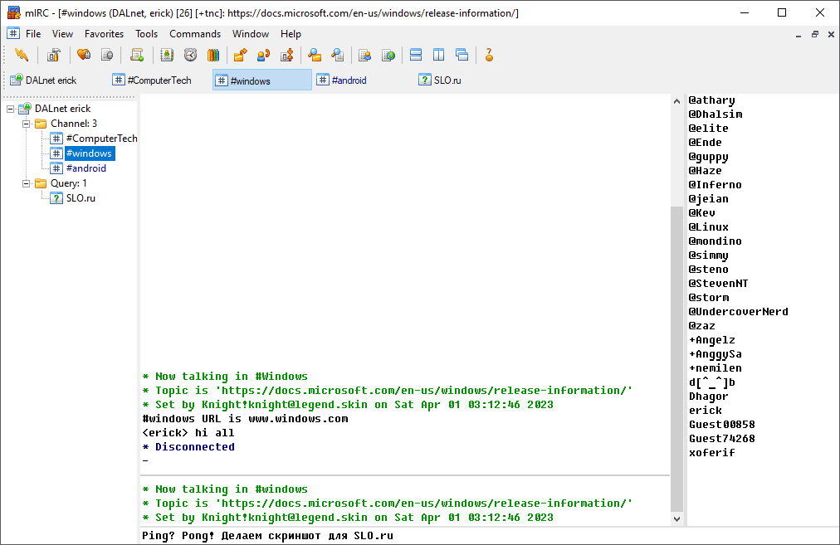This screenshot has height=545, width=840.
Task: Select @athary in the nick list
Action: (x=711, y=100)
